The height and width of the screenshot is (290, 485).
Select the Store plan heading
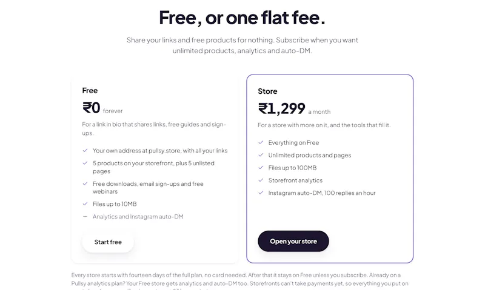(267, 91)
